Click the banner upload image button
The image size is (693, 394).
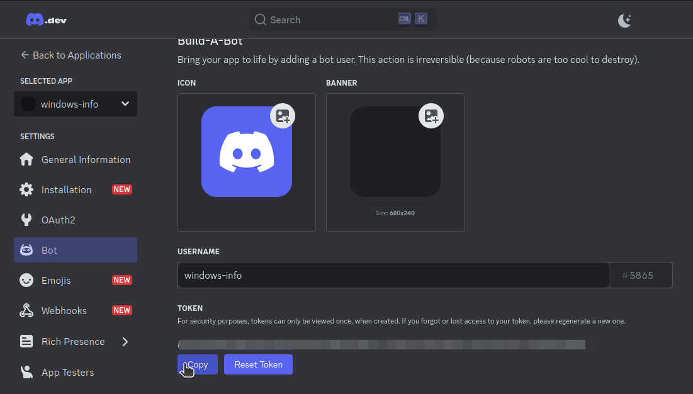tap(431, 116)
